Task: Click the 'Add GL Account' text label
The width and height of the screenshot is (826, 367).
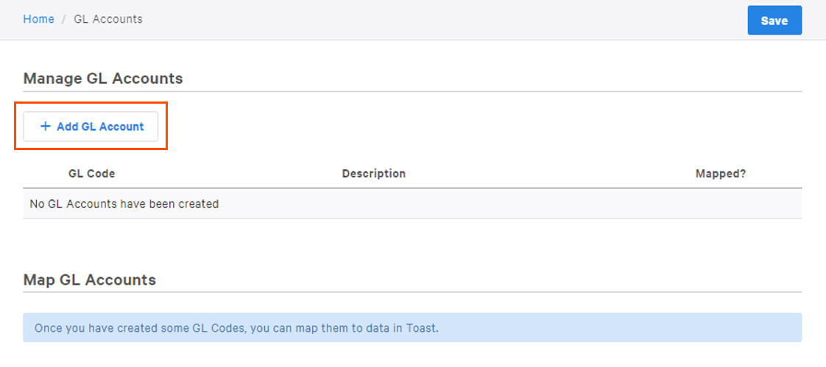Action: [x=100, y=127]
